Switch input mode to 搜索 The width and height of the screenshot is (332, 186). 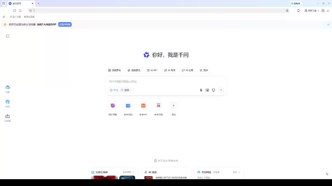125,90
